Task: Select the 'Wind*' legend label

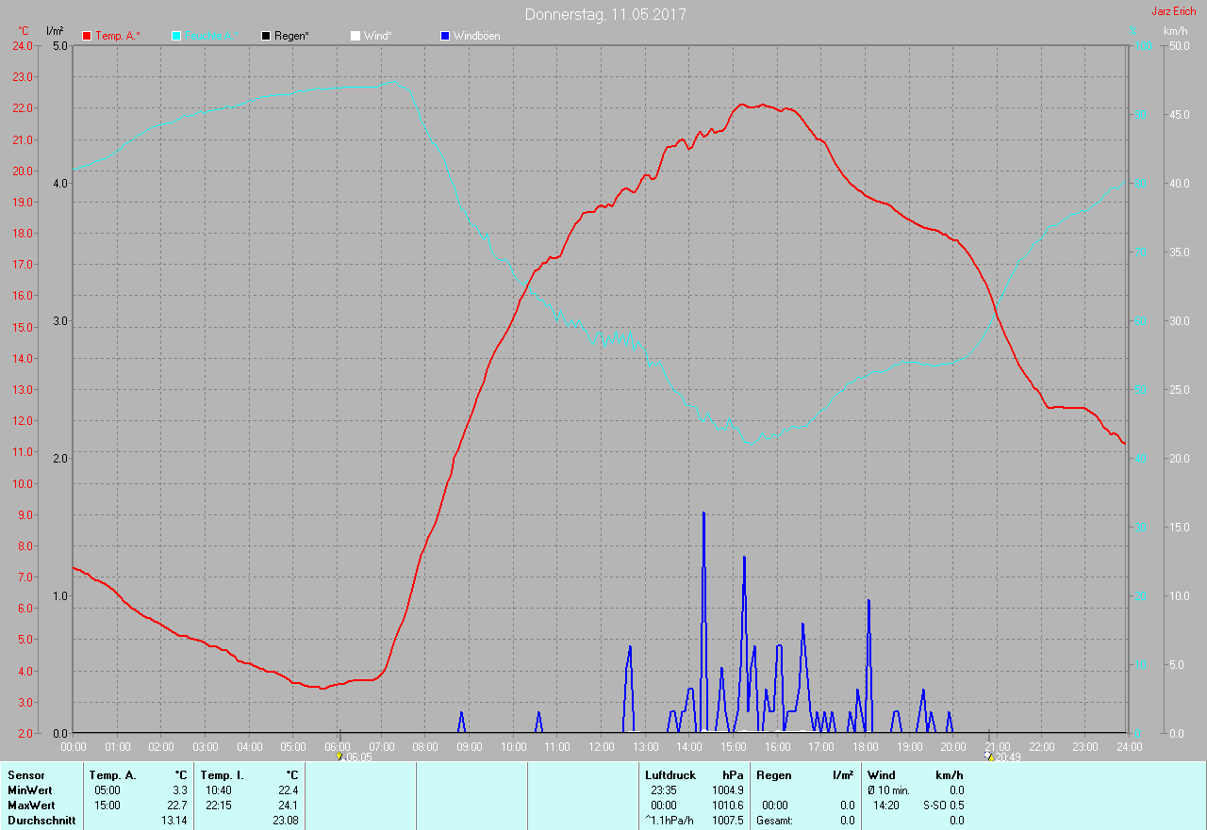Action: (378, 36)
